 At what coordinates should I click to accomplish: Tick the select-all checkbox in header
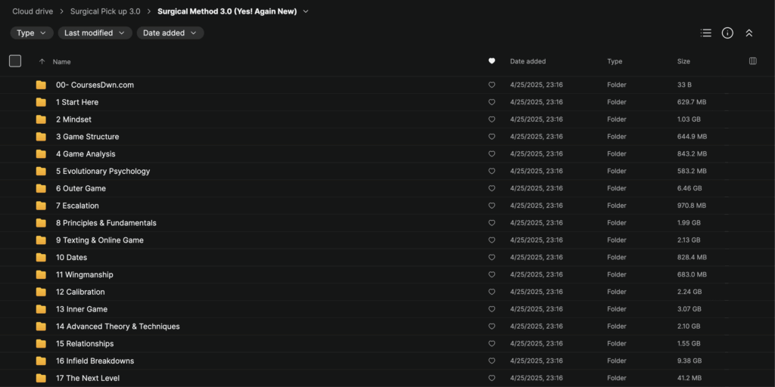coord(15,61)
